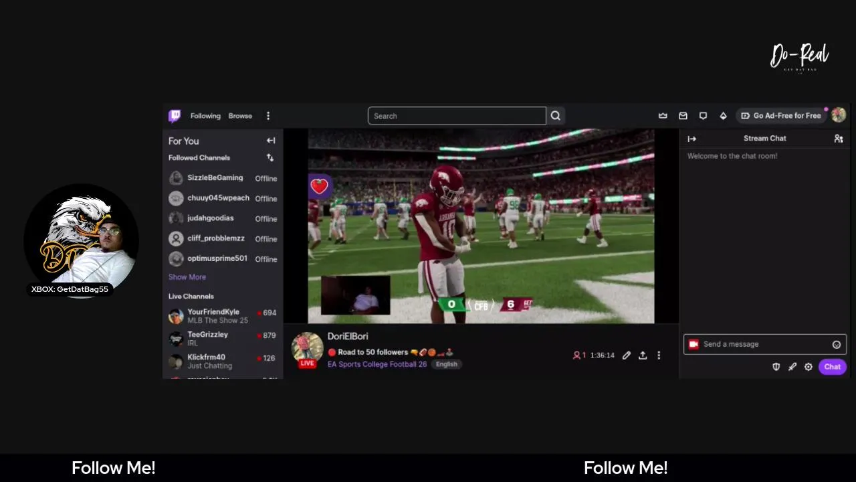Open the Bits diamond icon
The width and height of the screenshot is (856, 482).
723,116
